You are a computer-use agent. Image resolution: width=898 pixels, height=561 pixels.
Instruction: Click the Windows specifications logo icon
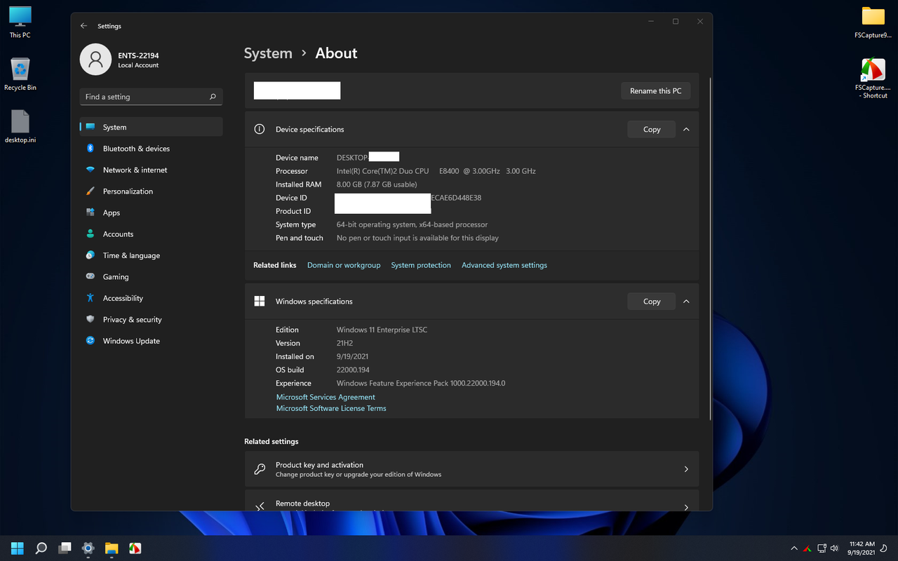[260, 302]
